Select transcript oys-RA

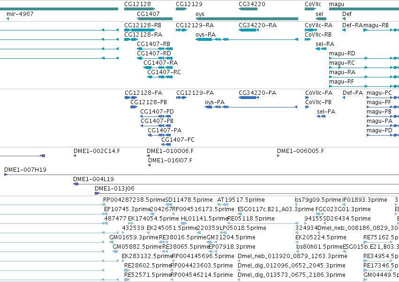(247, 39)
